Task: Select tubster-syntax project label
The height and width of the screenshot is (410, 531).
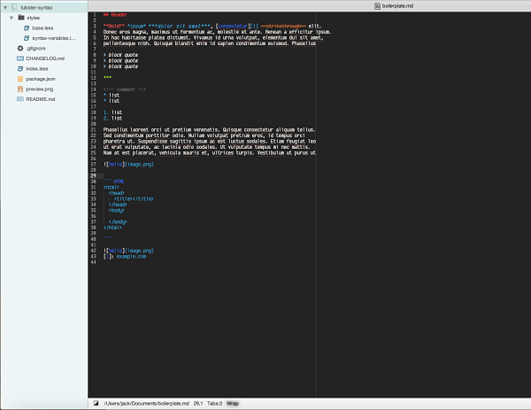Action: (36, 7)
